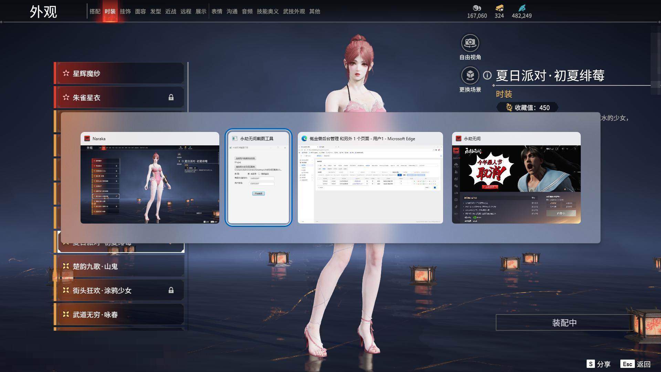Screen dimensions: 661x372
Task: Click the 分享 share button
Action: pyautogui.click(x=599, y=364)
